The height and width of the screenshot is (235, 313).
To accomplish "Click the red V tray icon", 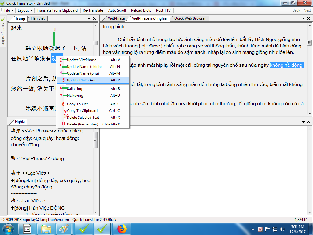I will [260, 229].
